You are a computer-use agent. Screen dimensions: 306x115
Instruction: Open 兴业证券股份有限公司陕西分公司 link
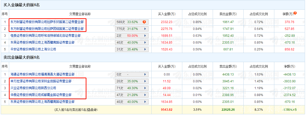(x=33, y=88)
